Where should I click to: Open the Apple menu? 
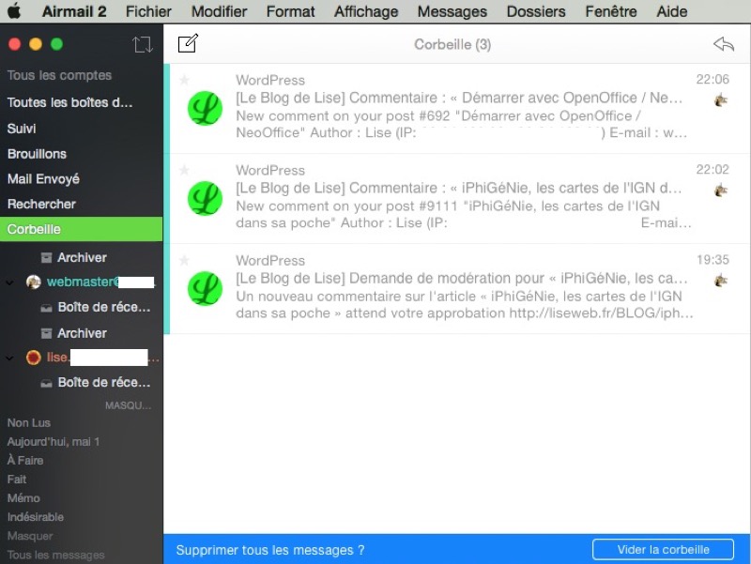[x=14, y=12]
